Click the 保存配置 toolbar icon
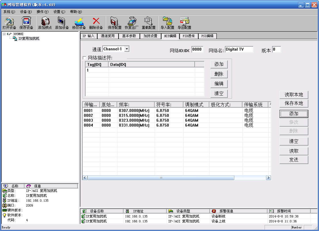 (x=115, y=21)
